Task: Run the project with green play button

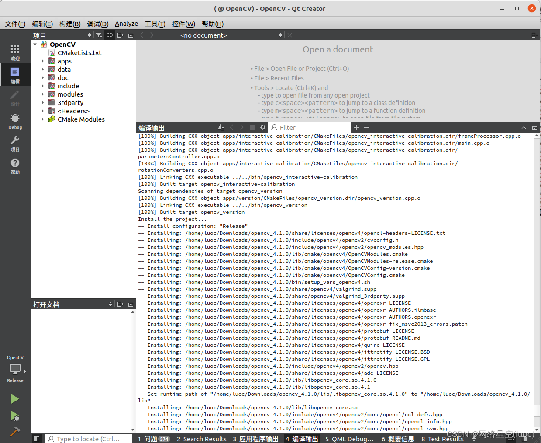Action: (15, 398)
